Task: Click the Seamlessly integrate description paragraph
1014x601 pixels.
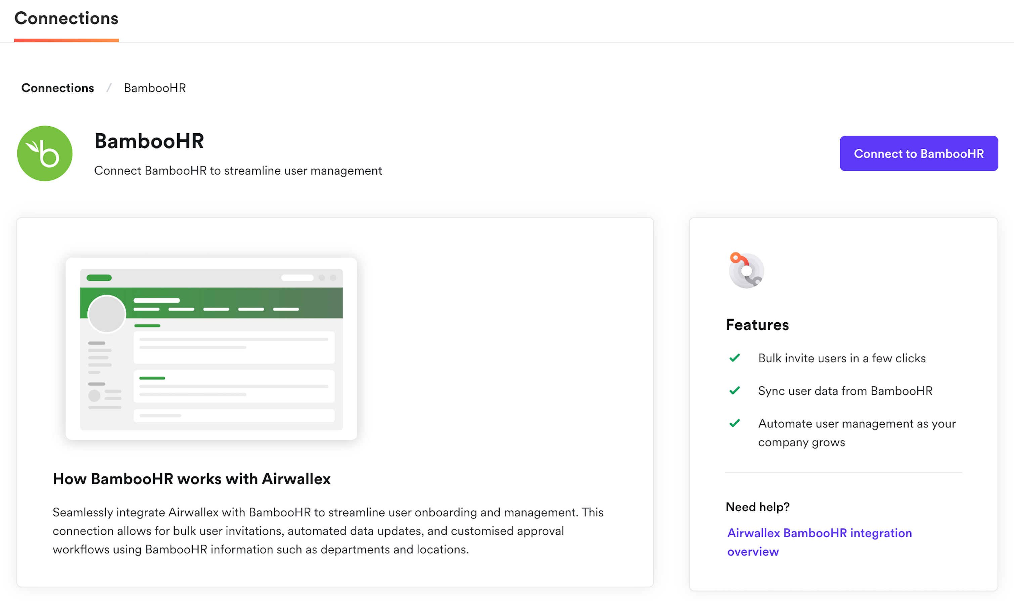Action: point(328,530)
